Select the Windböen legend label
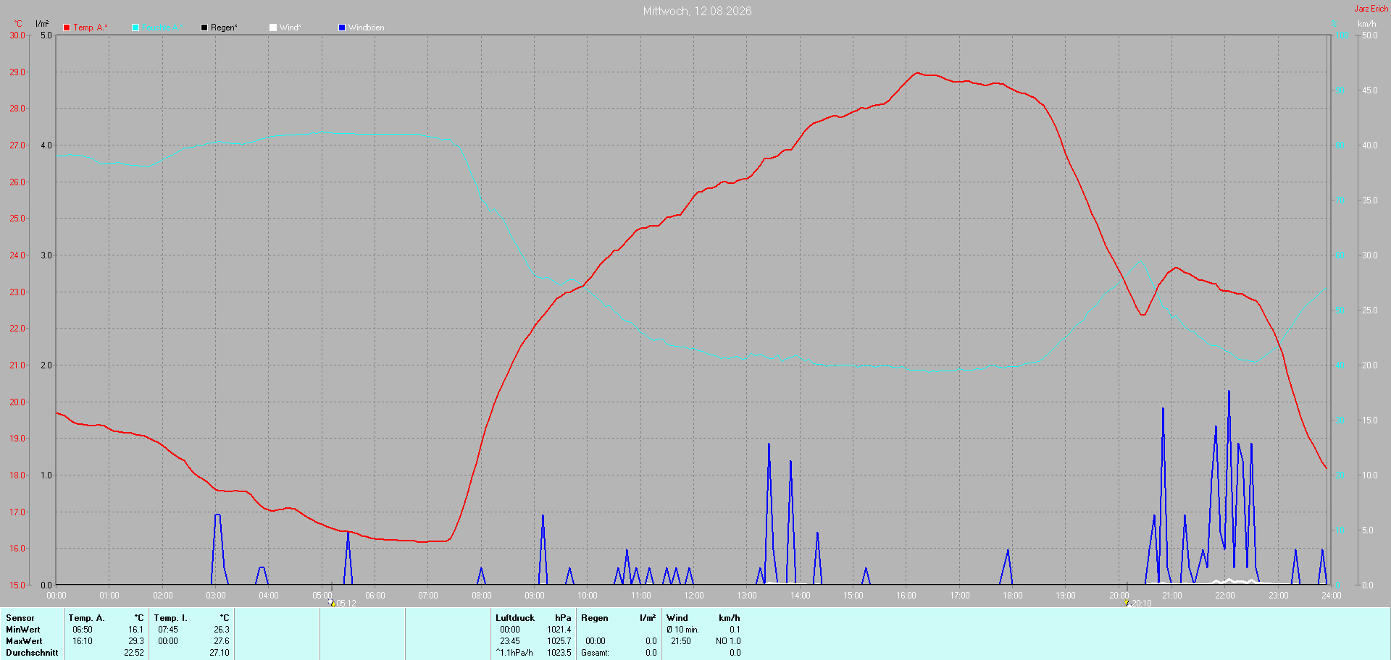The width and height of the screenshot is (1391, 660). click(x=367, y=27)
